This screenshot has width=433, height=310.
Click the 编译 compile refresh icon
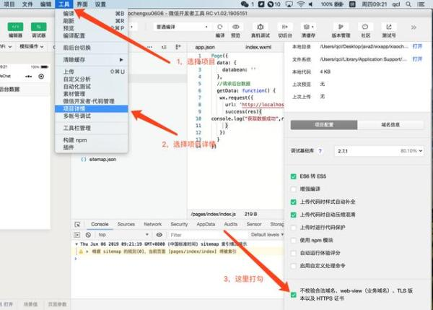pyautogui.click(x=220, y=27)
